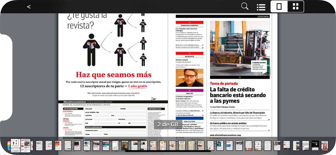336x155 pixels.
Task: Tap the underlined '1 año gratis' text
Action: 137,86
